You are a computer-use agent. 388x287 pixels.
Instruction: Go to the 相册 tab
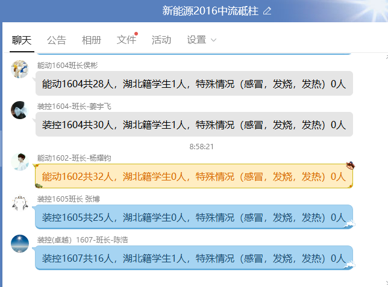tap(92, 40)
